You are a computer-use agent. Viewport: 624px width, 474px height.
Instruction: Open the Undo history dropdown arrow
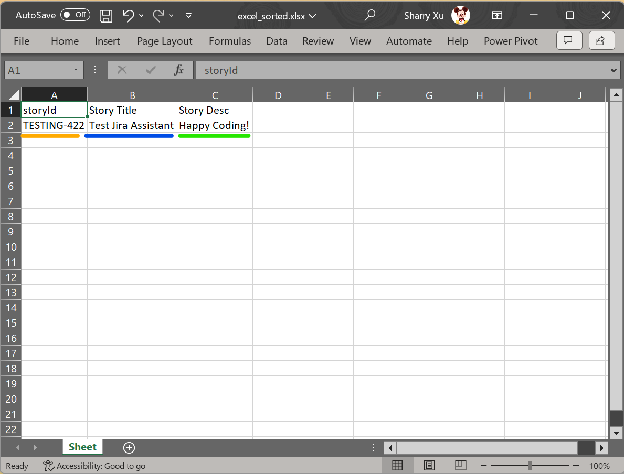(141, 16)
